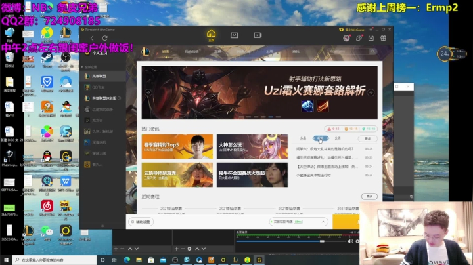Open the Task View taskbar button

[114, 260]
